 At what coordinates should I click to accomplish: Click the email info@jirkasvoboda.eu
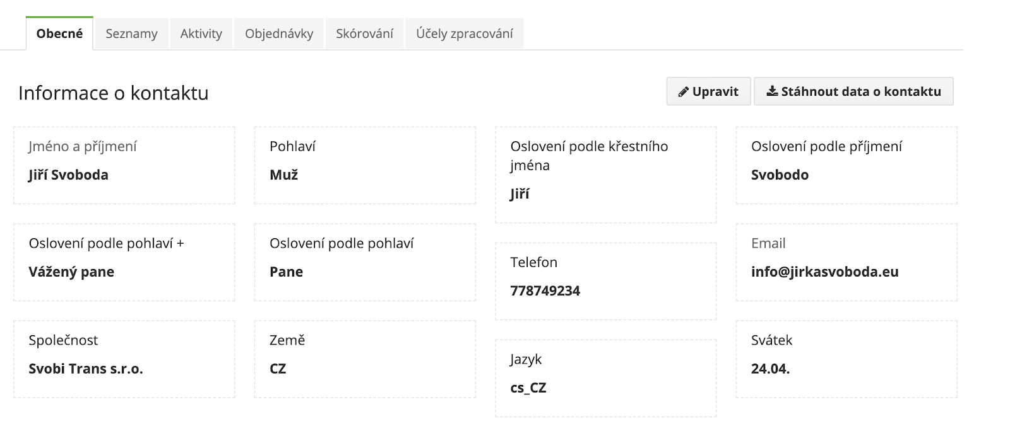point(824,272)
